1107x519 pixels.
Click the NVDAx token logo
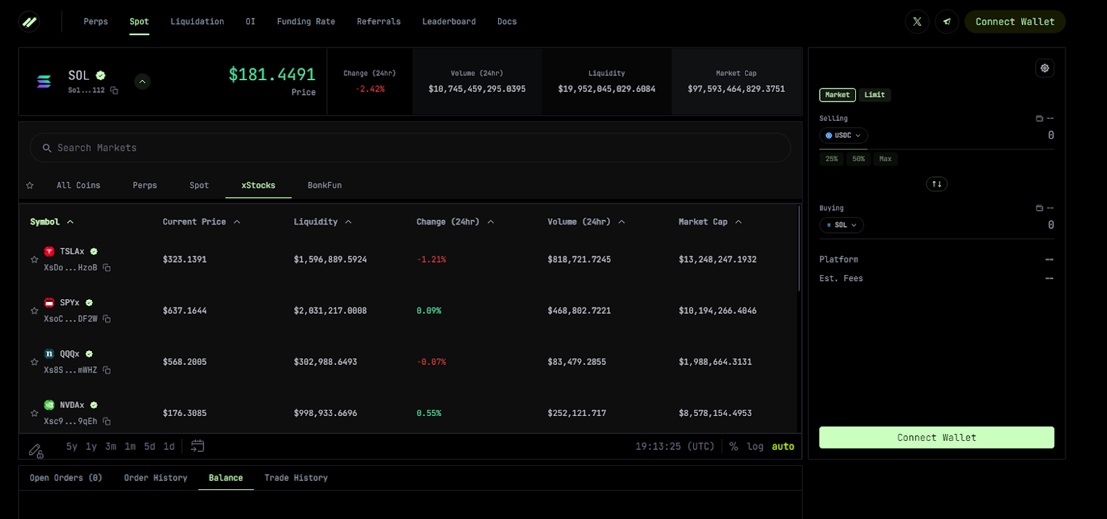point(49,405)
